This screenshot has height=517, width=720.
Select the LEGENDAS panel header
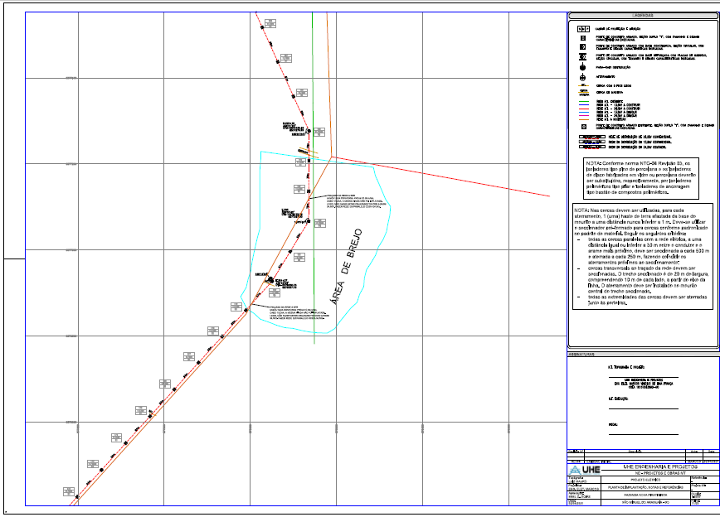tap(643, 15)
